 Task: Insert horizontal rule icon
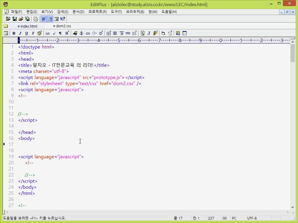click(x=88, y=33)
